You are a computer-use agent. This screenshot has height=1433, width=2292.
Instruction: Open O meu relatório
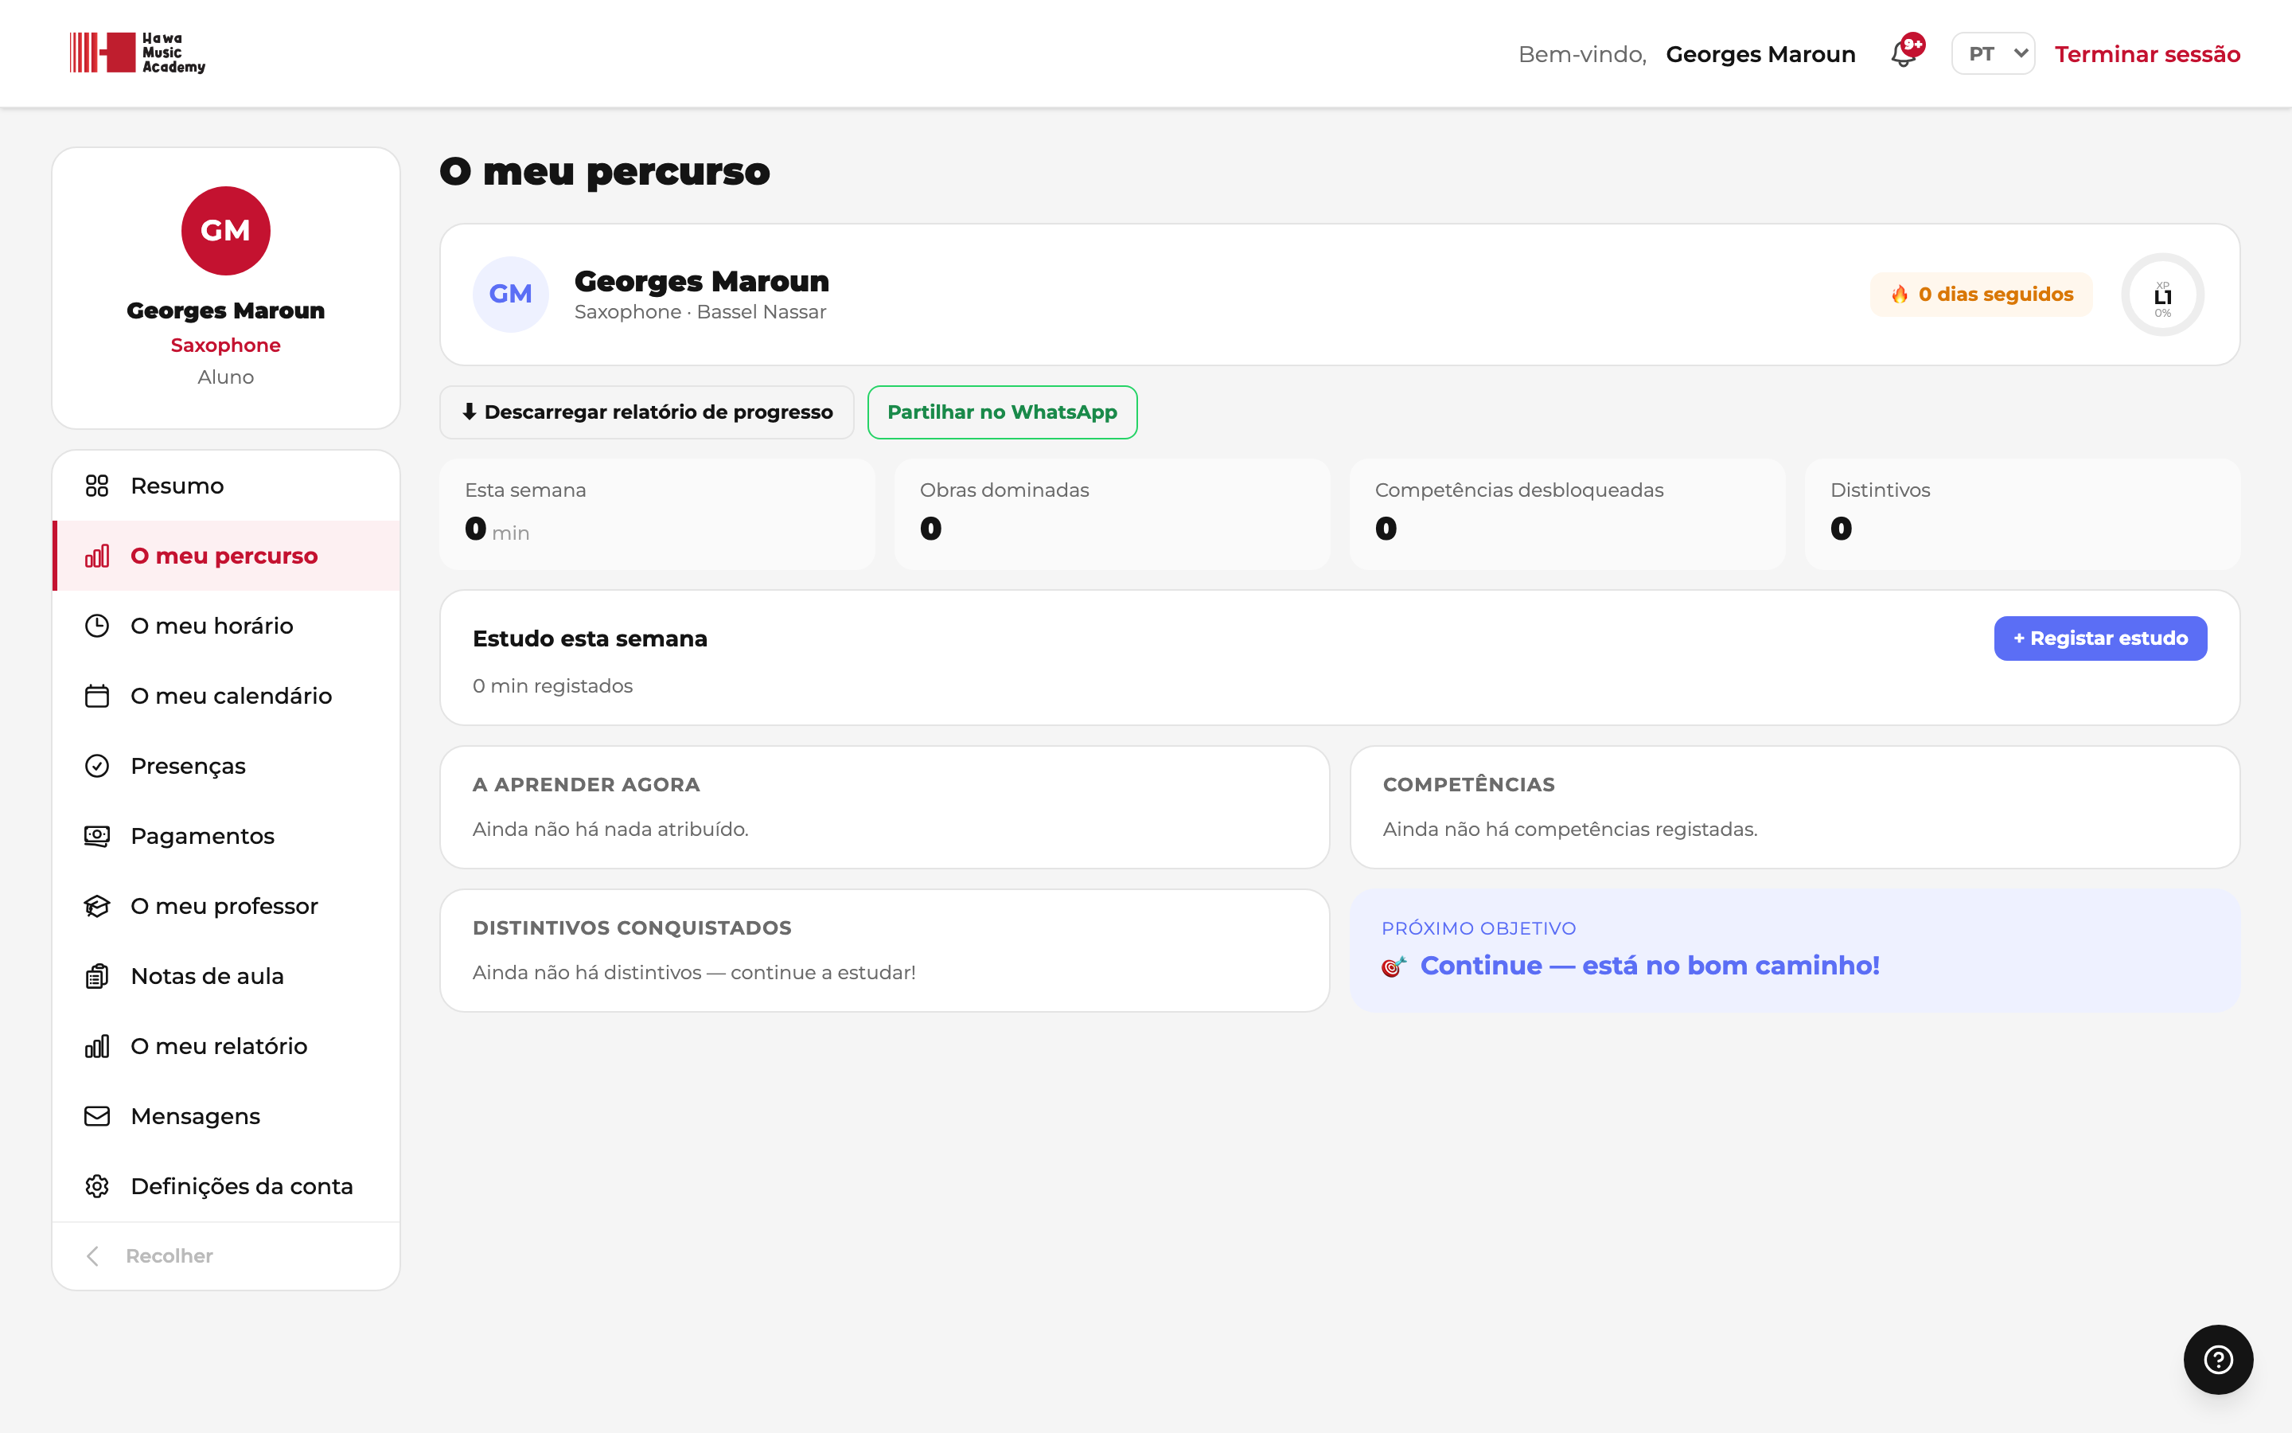tap(226, 1047)
